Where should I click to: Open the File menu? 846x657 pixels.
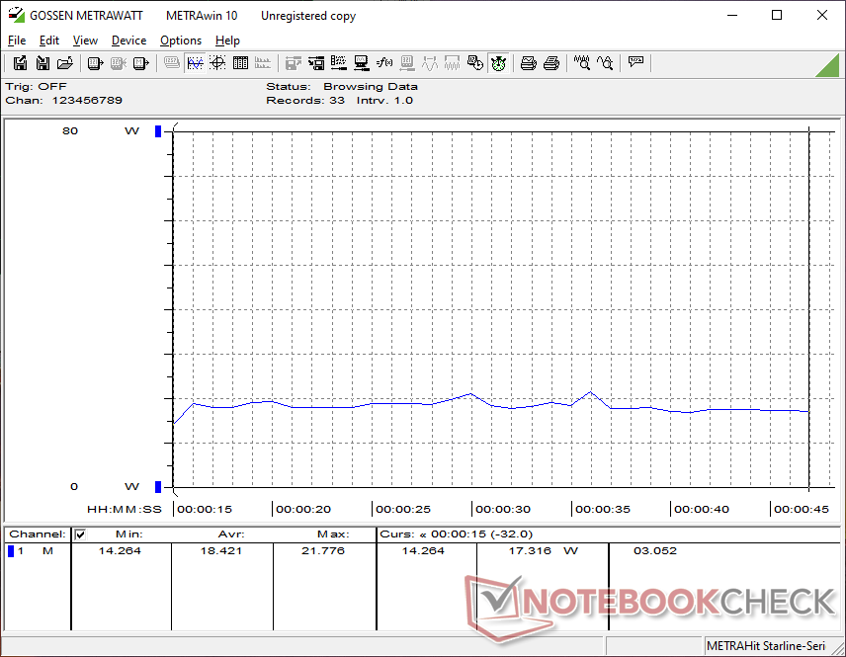[17, 41]
